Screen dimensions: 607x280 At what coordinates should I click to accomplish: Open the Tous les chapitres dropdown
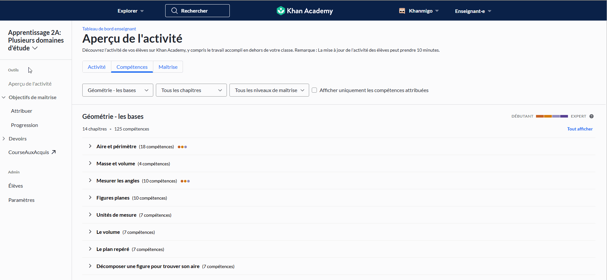[x=191, y=90]
